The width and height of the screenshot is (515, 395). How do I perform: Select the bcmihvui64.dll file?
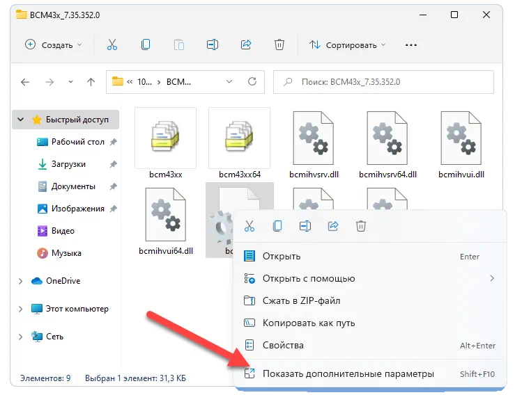point(166,221)
